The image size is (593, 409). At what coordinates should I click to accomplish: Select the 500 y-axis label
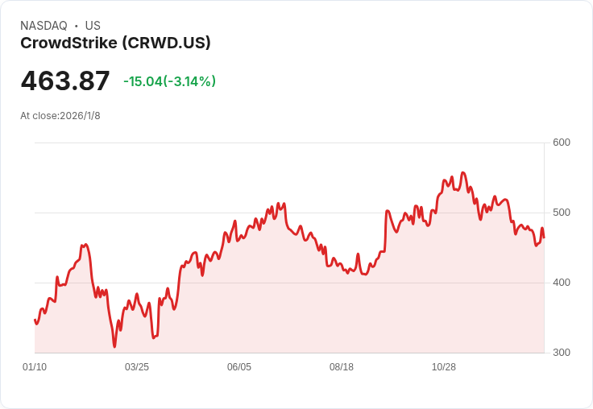coord(562,213)
